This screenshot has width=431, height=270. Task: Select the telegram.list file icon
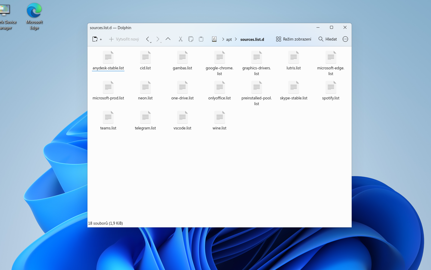(145, 117)
